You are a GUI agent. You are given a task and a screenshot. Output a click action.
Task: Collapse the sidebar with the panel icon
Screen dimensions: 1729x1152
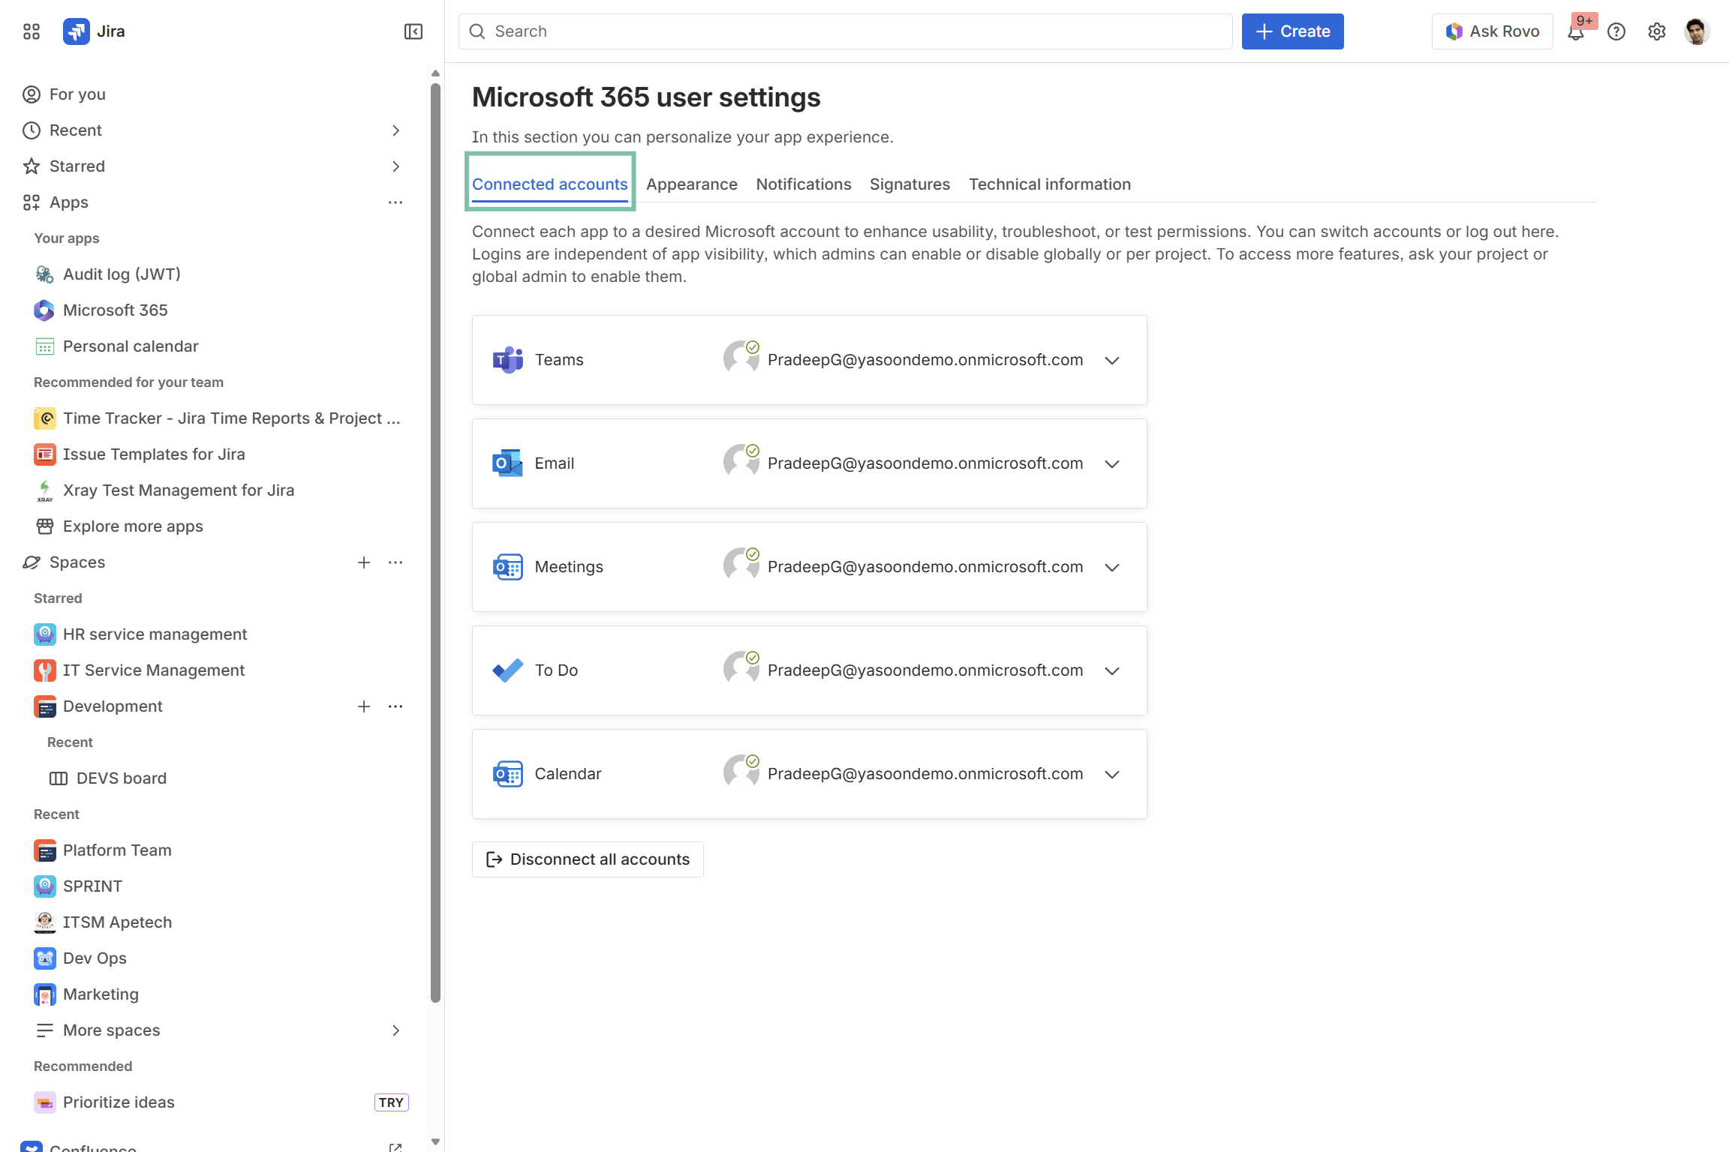(413, 31)
